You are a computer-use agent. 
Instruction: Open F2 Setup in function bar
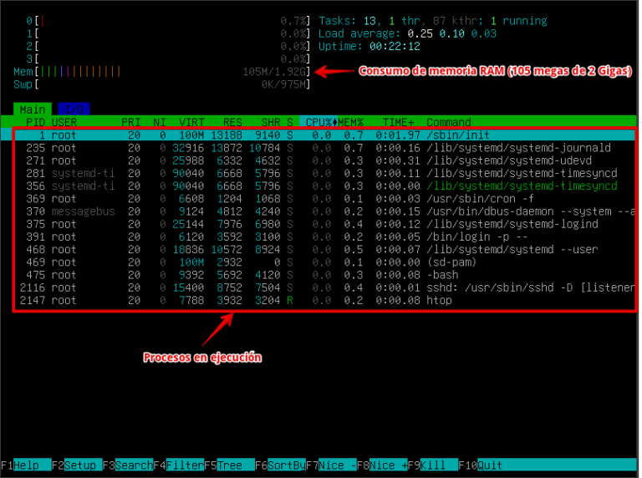[77, 465]
